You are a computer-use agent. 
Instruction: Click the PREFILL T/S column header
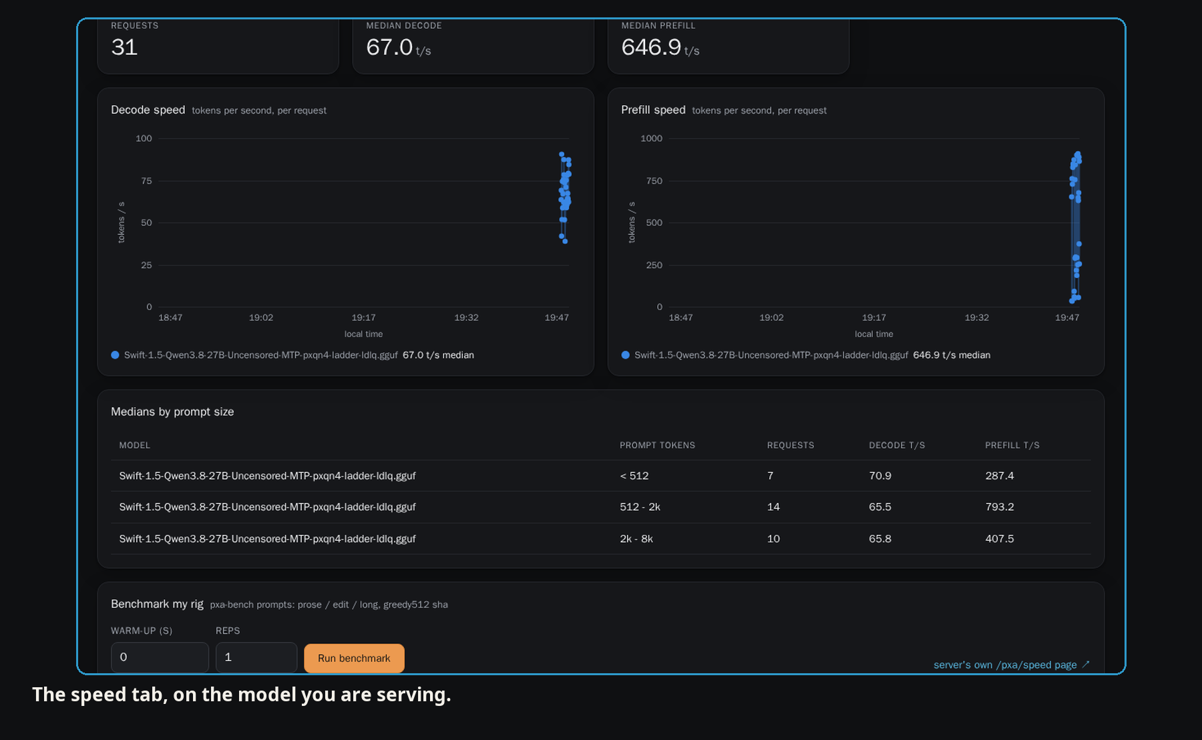tap(1012, 445)
